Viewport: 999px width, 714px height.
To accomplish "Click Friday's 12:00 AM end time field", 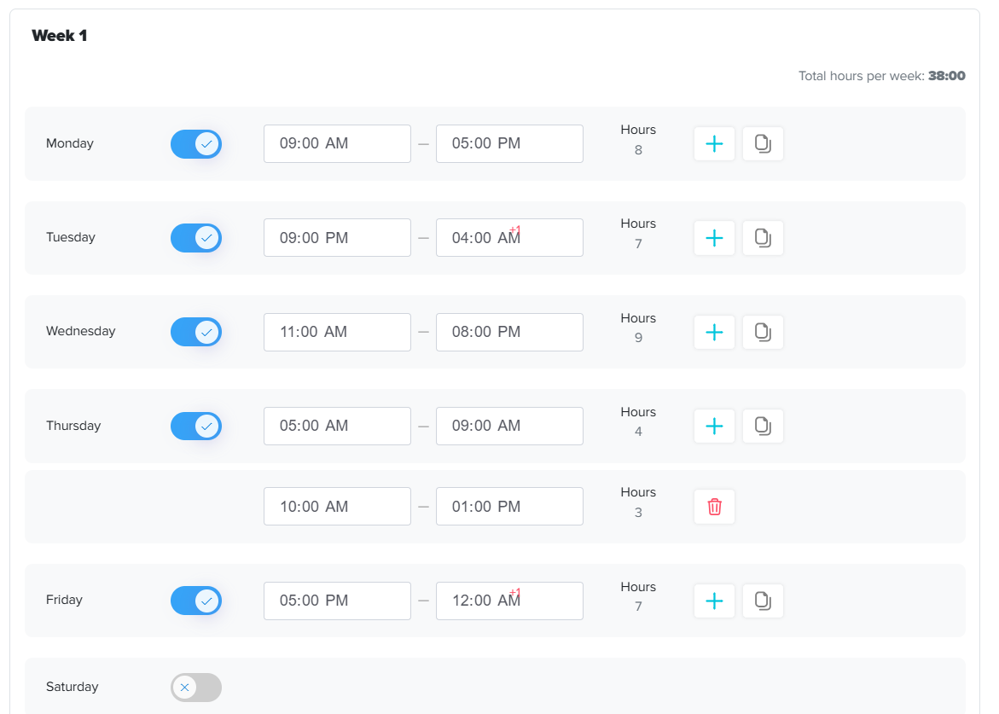I will pyautogui.click(x=509, y=601).
